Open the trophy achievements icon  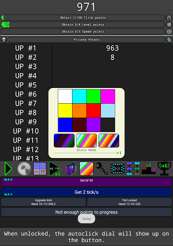(164, 169)
